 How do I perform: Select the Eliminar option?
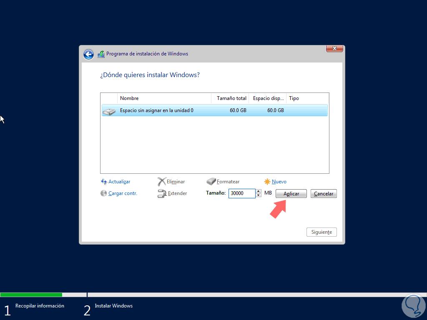tap(176, 182)
